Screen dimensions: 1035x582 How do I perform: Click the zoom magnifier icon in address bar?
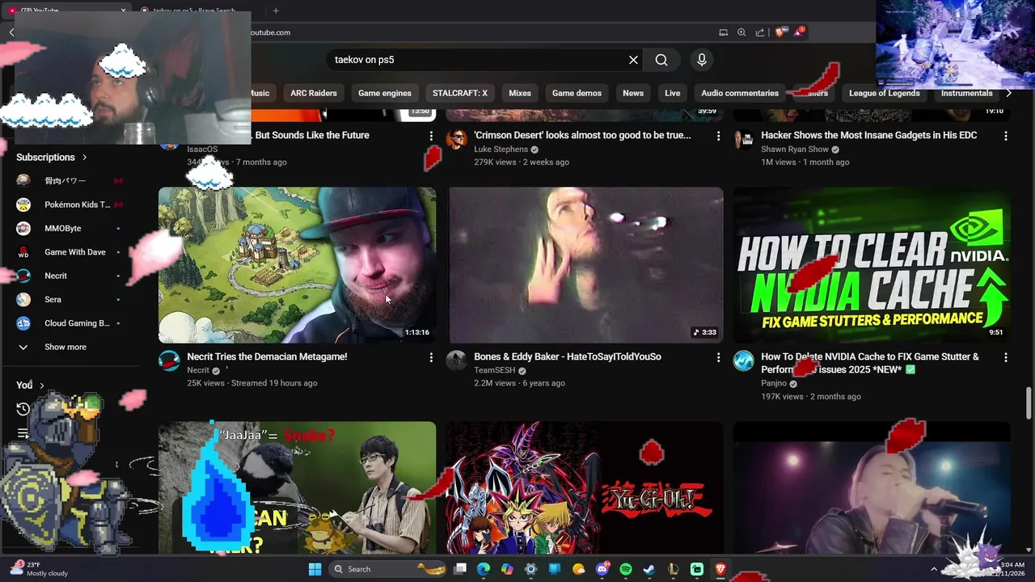pyautogui.click(x=741, y=32)
